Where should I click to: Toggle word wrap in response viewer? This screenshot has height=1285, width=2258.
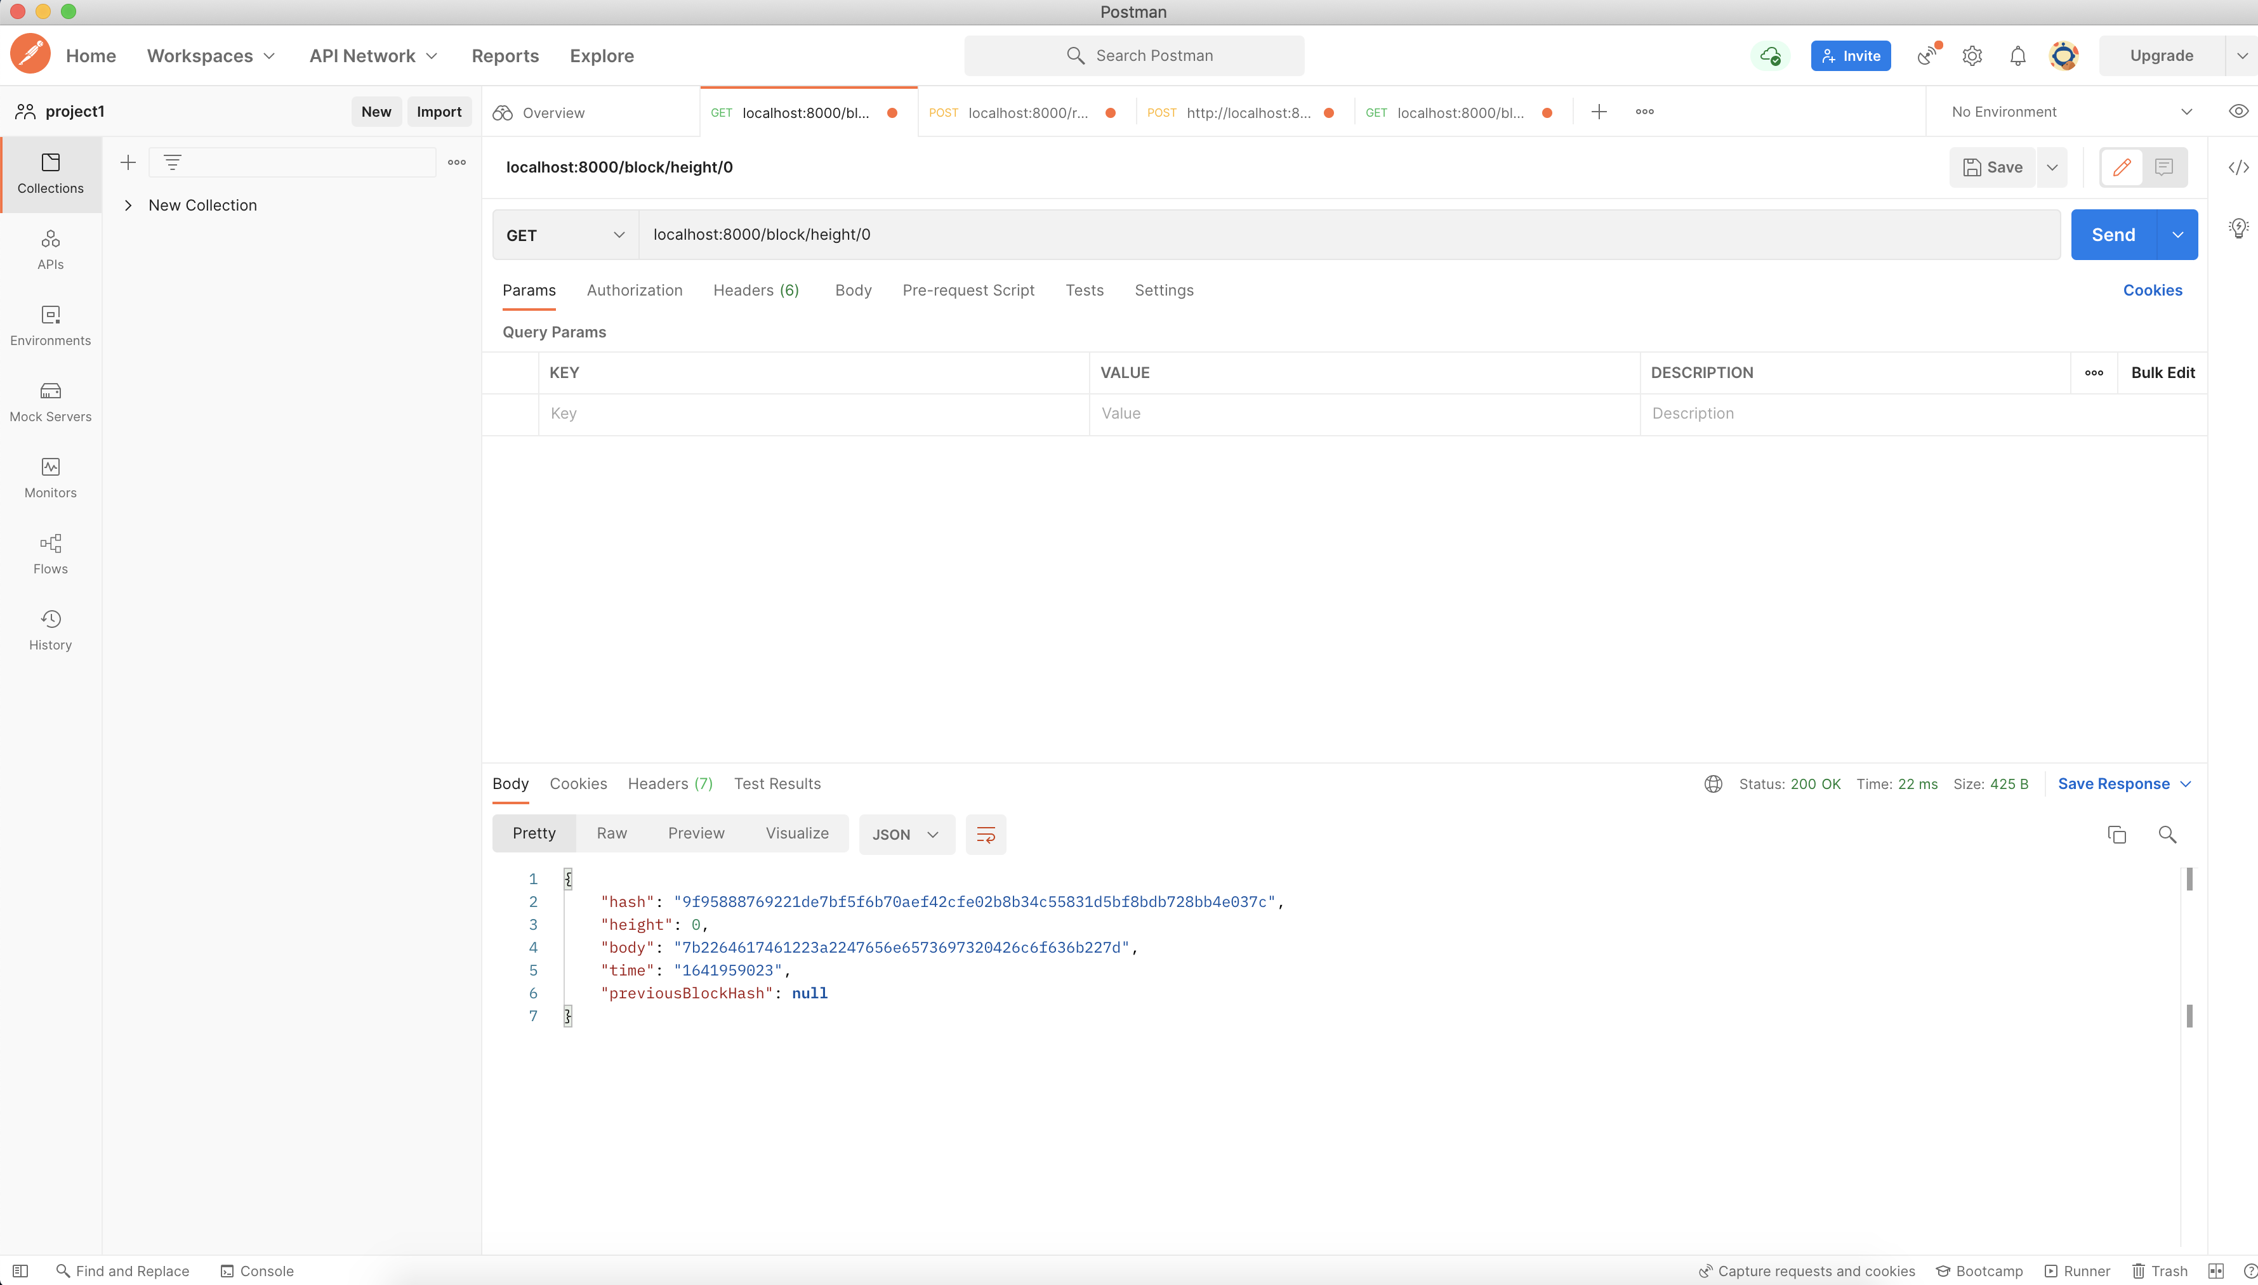click(986, 834)
